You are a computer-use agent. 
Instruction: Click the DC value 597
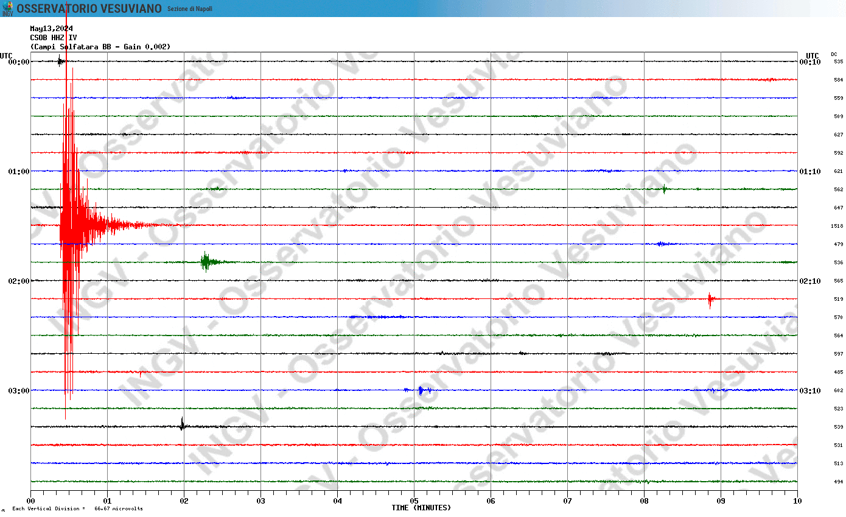pyautogui.click(x=839, y=354)
